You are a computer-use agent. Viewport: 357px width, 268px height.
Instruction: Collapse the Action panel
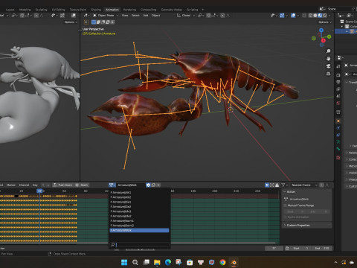307,192
